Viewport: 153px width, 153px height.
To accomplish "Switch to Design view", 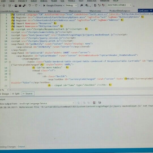I will tap(5, 94).
